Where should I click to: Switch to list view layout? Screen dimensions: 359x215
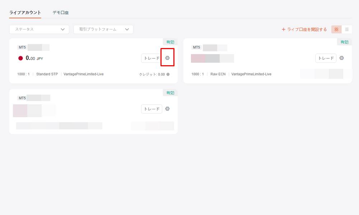pos(347,29)
